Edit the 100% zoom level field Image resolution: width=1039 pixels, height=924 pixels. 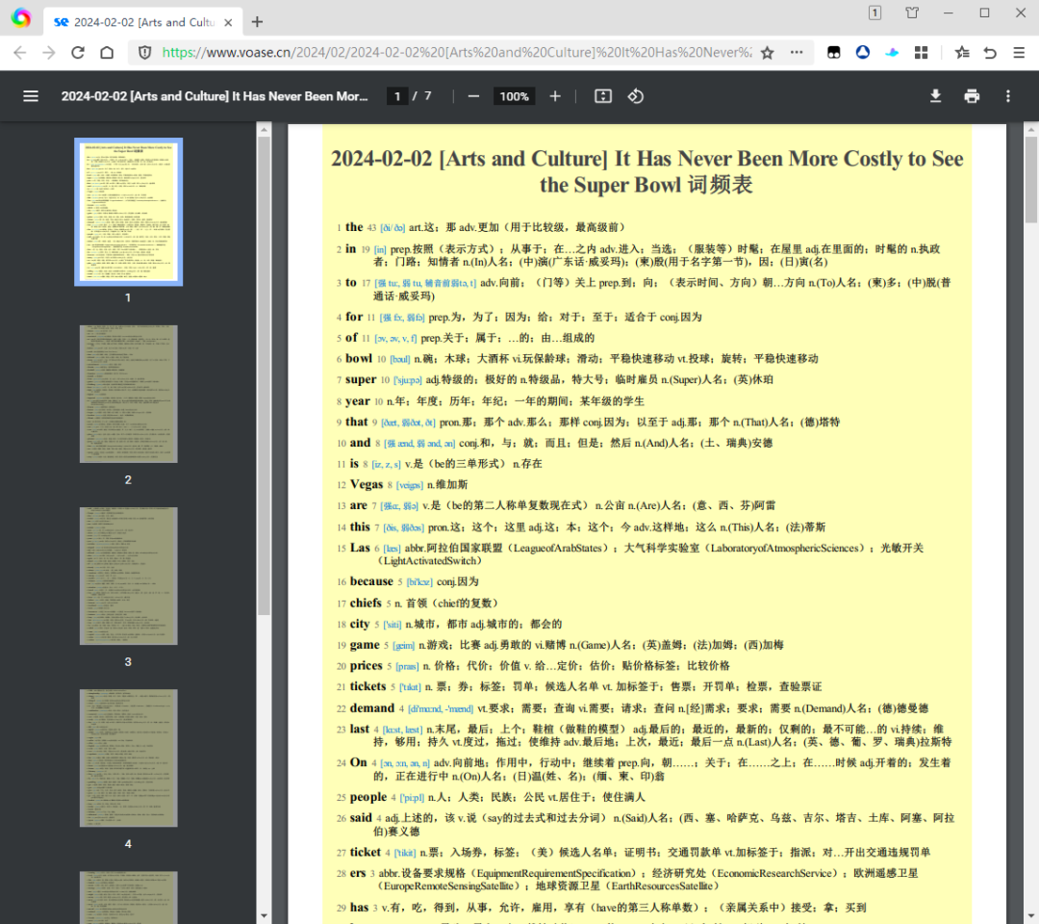tap(514, 96)
